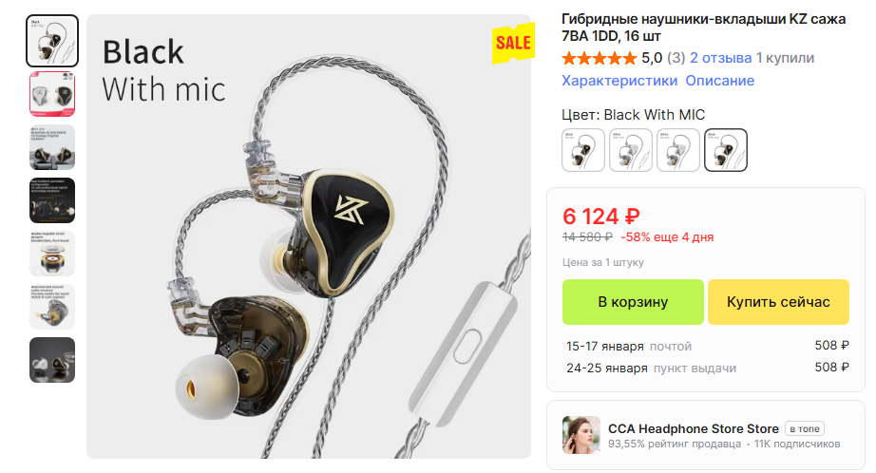Open the last gallery thumbnail
Image resolution: width=876 pixels, height=473 pixels.
(52, 360)
